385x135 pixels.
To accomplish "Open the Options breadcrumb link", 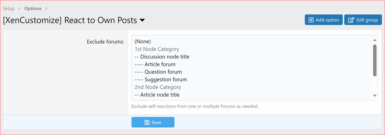I will tap(33, 8).
